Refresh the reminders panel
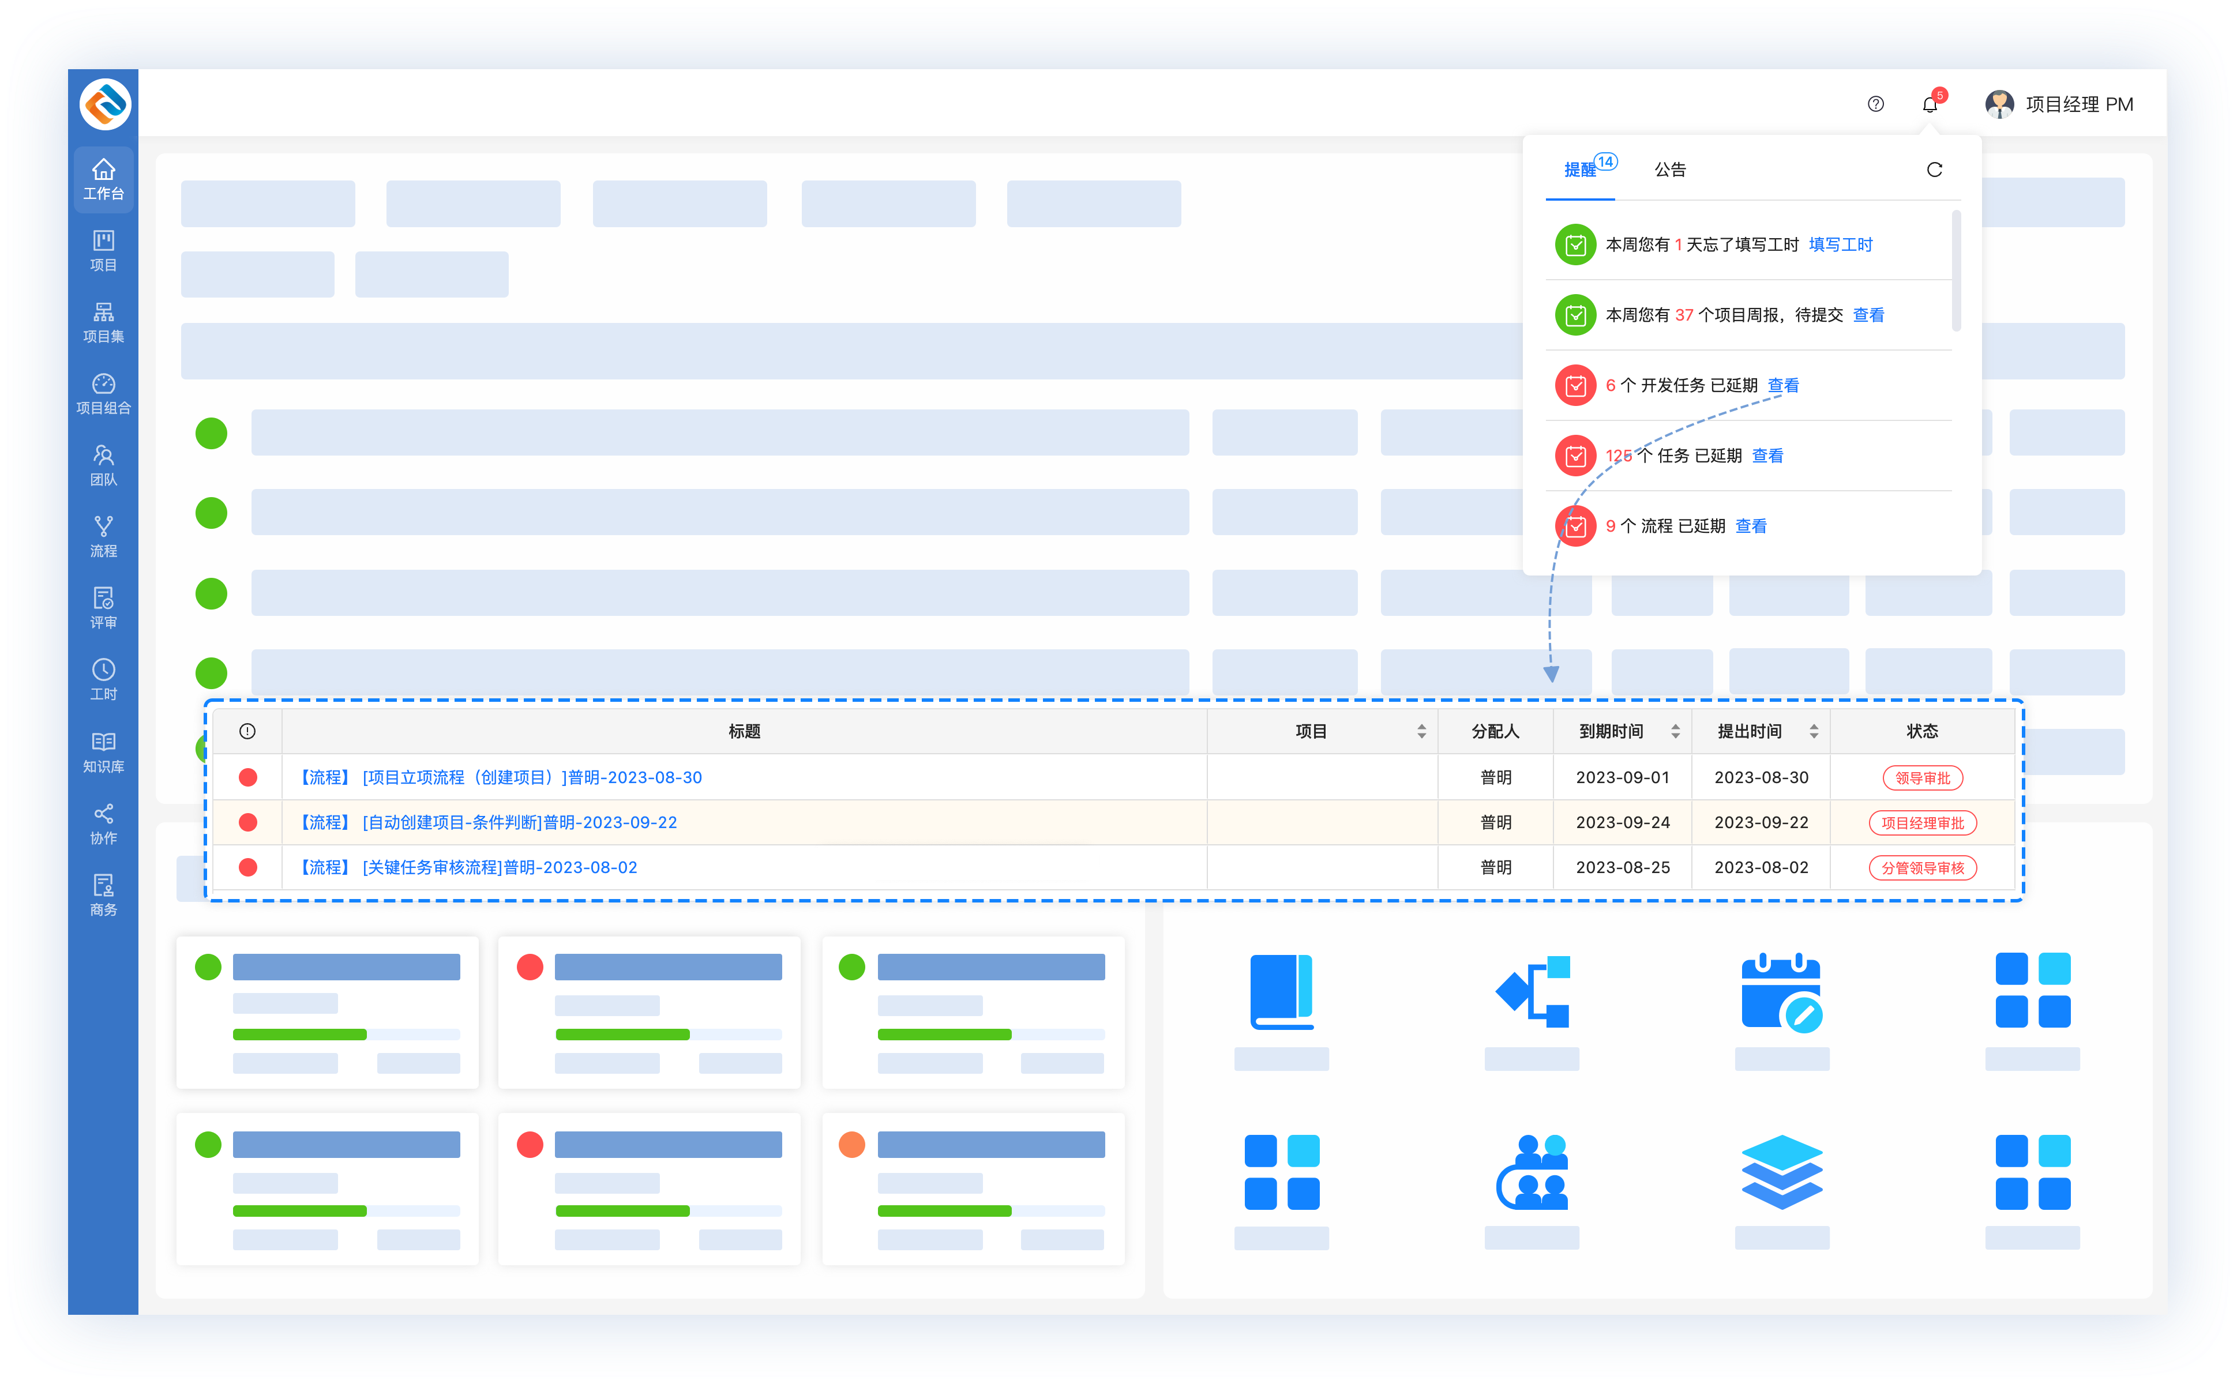This screenshot has height=1384, width=2237. [1934, 170]
